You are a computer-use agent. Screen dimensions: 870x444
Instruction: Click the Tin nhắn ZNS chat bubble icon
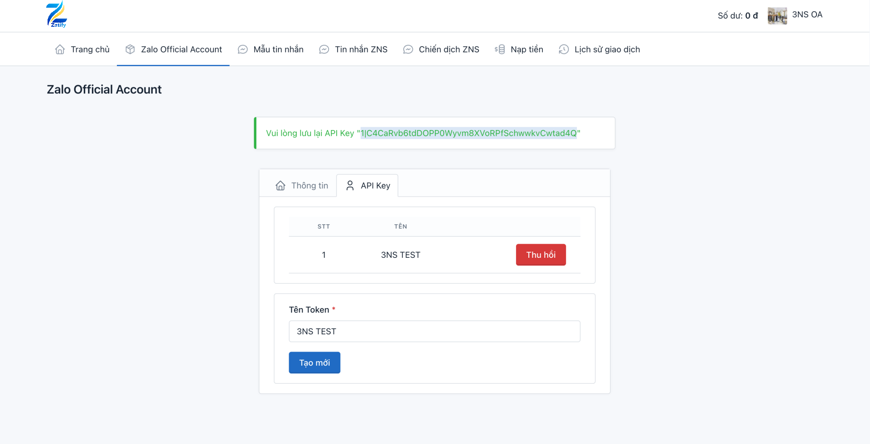[324, 49]
